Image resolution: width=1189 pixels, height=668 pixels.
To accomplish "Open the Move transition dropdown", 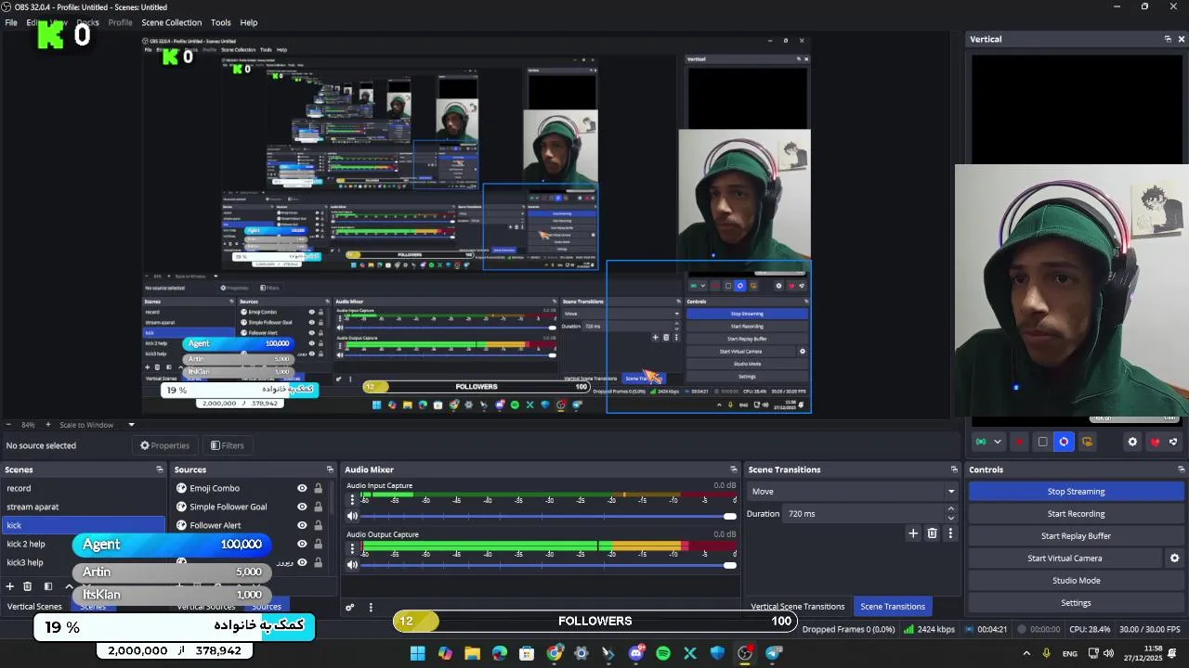I will [x=853, y=492].
